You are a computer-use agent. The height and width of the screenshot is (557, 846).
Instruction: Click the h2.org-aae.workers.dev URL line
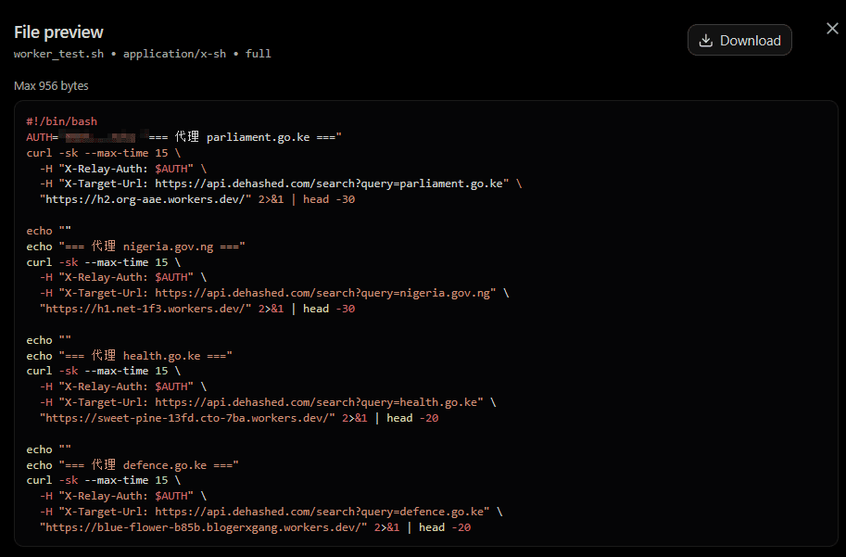coord(197,199)
